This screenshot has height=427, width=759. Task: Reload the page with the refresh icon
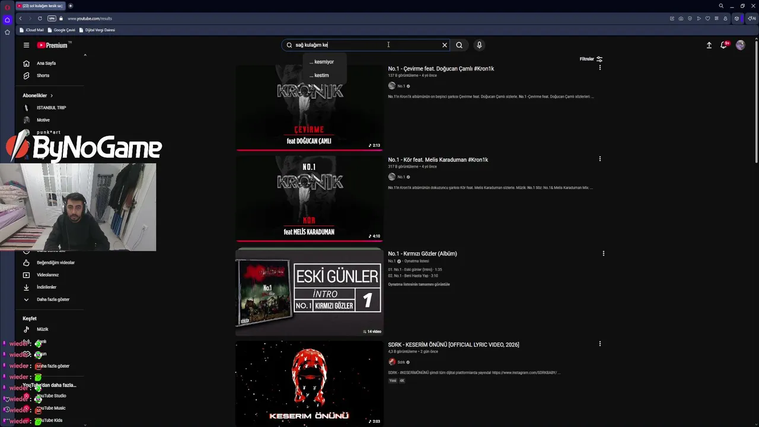pyautogui.click(x=40, y=18)
